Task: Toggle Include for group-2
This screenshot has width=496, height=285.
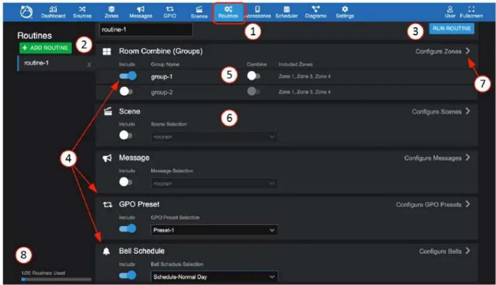Action: point(126,91)
